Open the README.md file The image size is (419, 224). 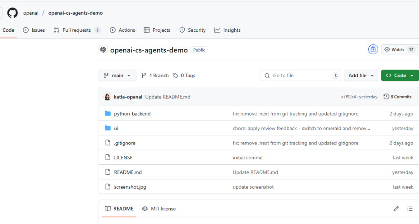128,172
